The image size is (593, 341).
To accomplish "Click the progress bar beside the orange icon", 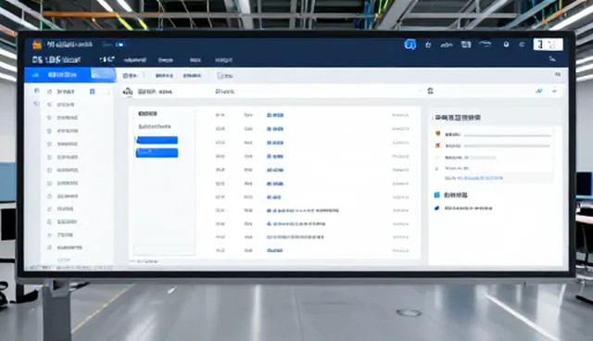I will point(507,145).
